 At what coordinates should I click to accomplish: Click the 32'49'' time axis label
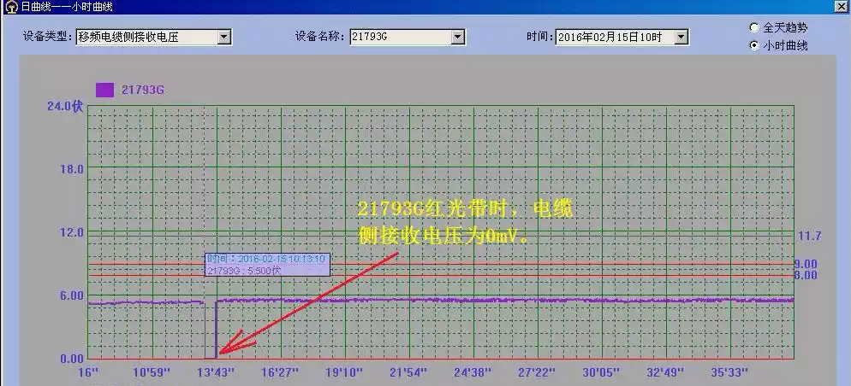pyautogui.click(x=665, y=372)
